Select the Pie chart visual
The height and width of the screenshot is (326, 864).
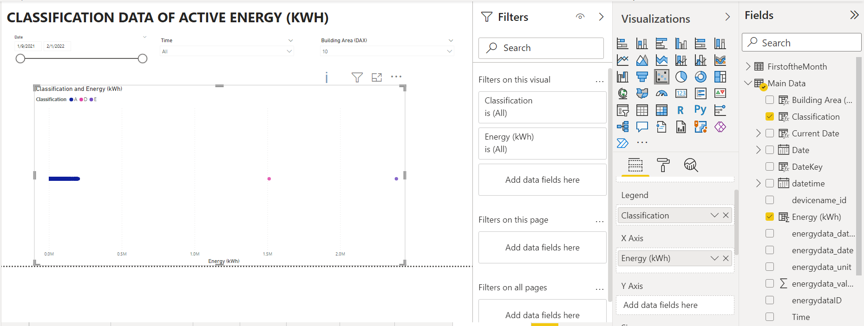pos(681,77)
